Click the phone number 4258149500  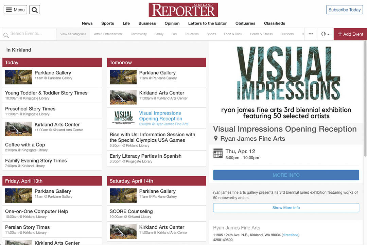(x=223, y=240)
